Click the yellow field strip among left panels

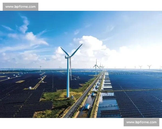[20, 81]
